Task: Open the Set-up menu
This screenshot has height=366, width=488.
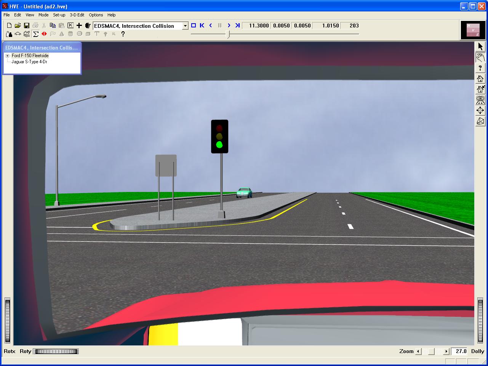Action: click(x=59, y=15)
